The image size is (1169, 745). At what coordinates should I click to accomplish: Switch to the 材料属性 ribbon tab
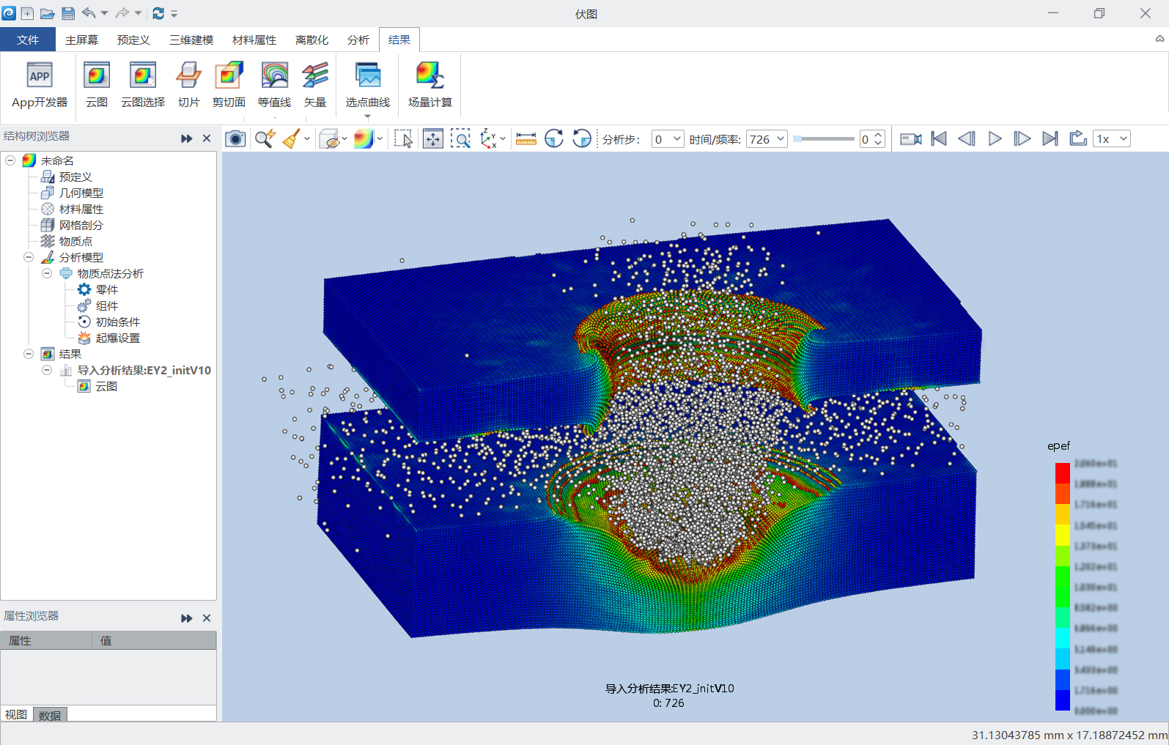tap(254, 40)
